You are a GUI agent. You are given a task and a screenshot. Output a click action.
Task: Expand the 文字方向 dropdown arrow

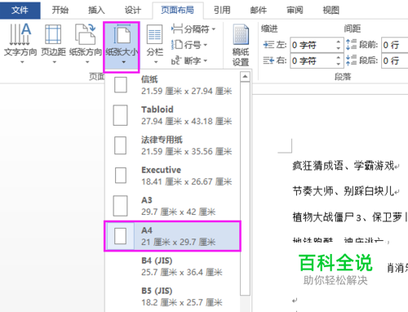22,62
